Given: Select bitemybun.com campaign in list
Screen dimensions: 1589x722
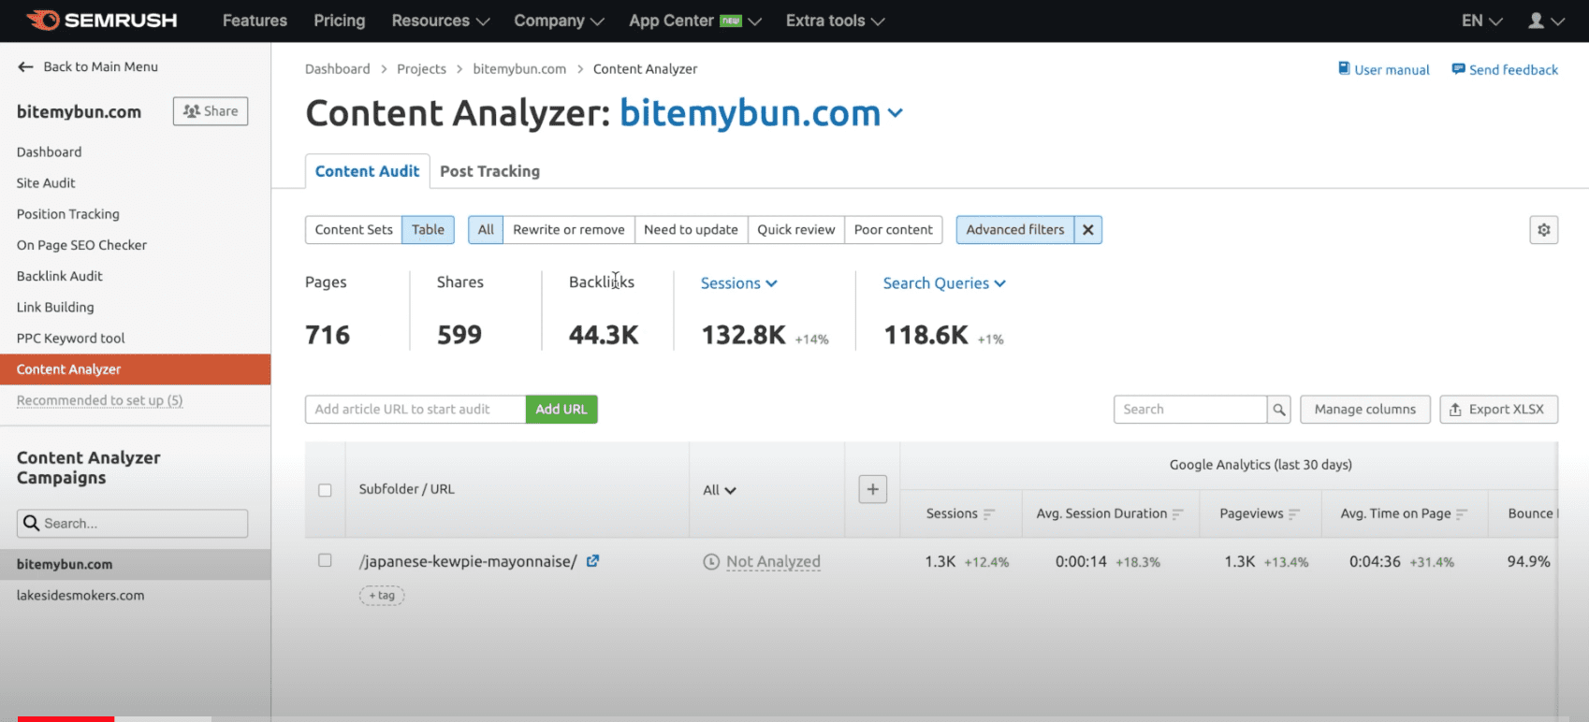Looking at the screenshot, I should [x=65, y=565].
